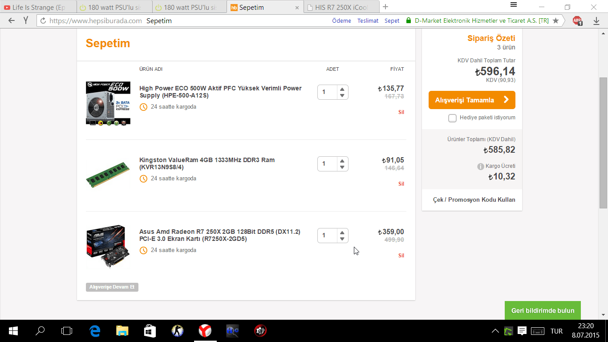Open Windows taskbar search
Viewport: 608px width, 342px height.
pyautogui.click(x=40, y=331)
